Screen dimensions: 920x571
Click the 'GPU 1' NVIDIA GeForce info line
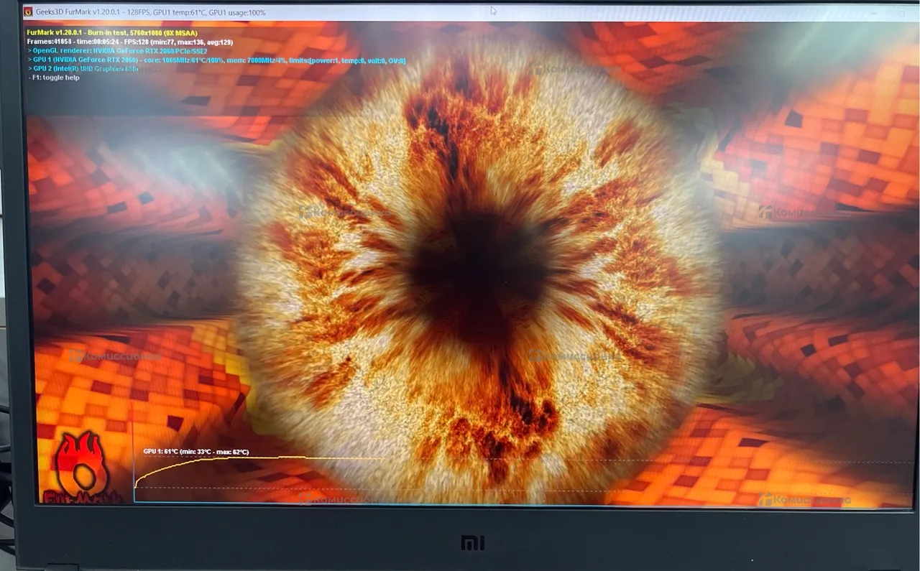216,60
